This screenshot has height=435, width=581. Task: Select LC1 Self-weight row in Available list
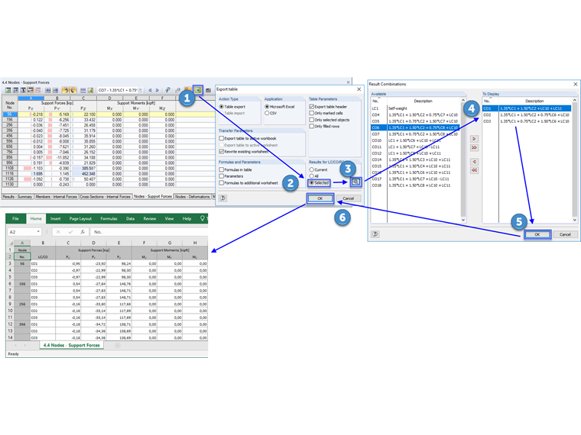point(415,108)
